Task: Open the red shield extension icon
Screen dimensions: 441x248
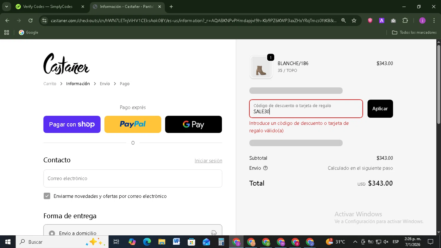Action: click(x=370, y=21)
